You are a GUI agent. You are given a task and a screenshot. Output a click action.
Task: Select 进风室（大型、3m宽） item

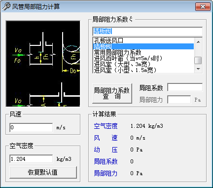(x=143, y=64)
